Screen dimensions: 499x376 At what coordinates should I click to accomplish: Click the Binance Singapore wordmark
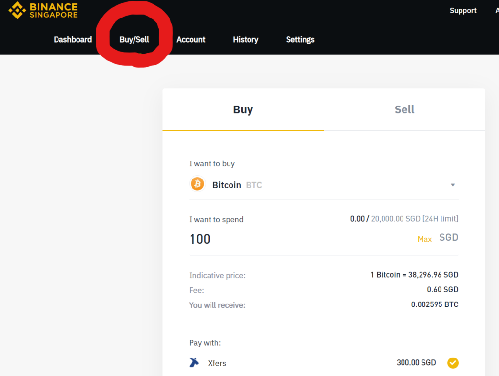point(54,11)
